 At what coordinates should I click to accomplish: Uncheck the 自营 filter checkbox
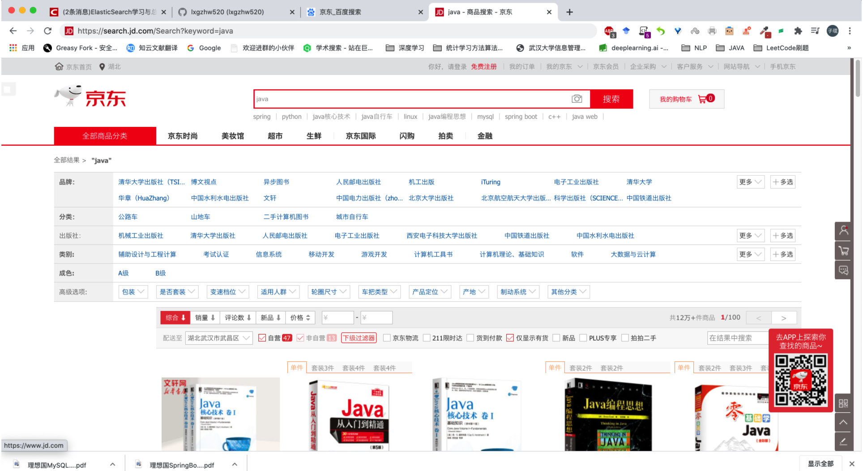click(262, 338)
